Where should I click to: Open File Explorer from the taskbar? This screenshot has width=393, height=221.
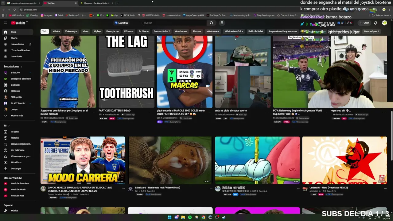point(183,217)
